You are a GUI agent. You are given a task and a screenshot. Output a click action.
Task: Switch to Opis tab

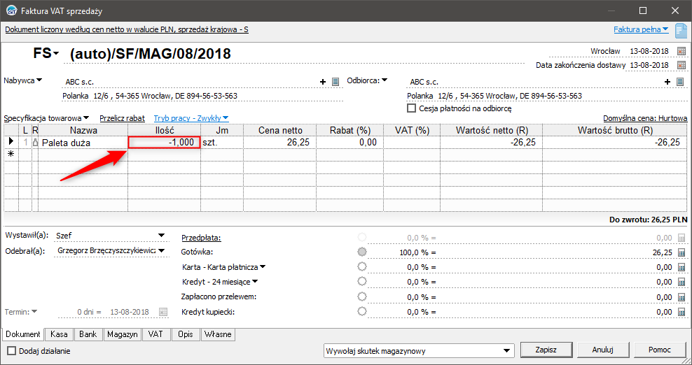pyautogui.click(x=186, y=334)
